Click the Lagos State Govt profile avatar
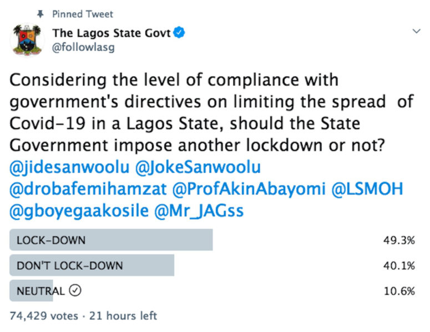 27,39
